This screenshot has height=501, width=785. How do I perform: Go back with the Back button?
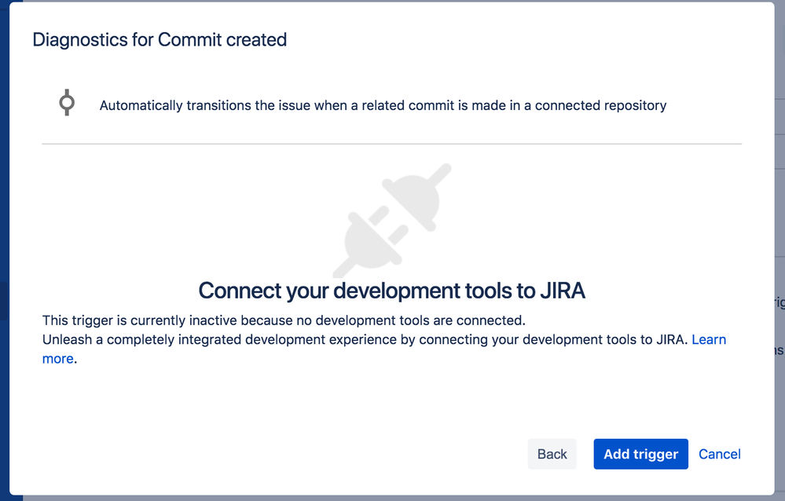552,454
